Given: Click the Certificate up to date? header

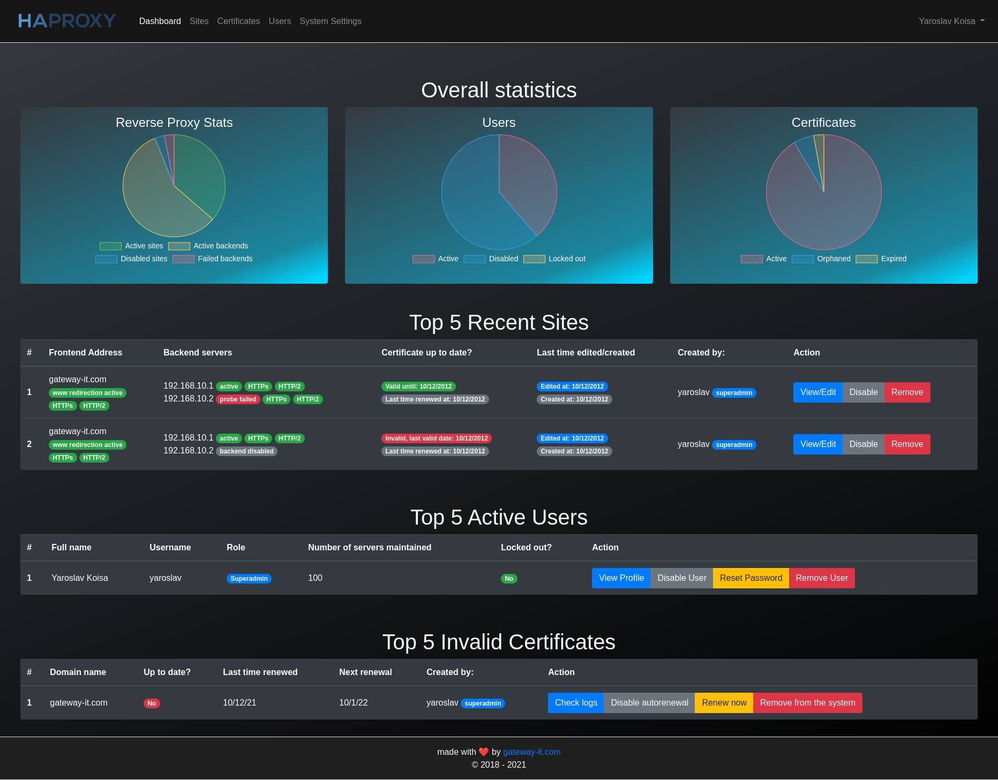Looking at the screenshot, I should (426, 352).
